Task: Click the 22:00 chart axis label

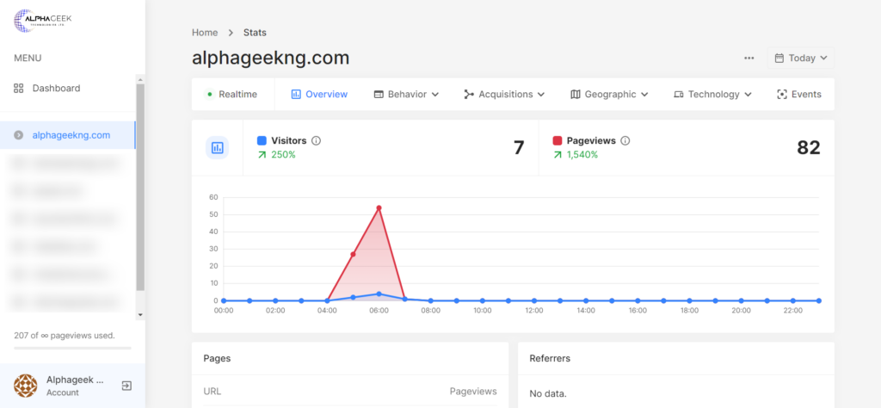Action: [792, 310]
